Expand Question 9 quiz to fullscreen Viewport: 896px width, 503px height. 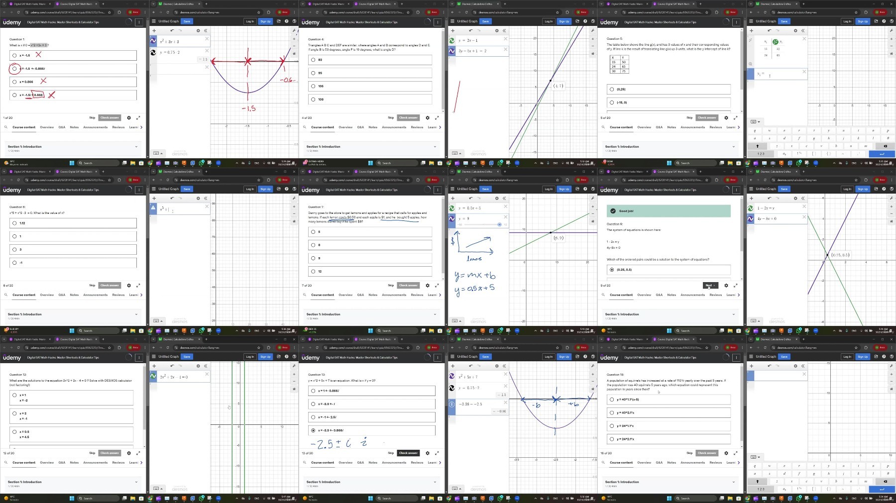coord(736,286)
